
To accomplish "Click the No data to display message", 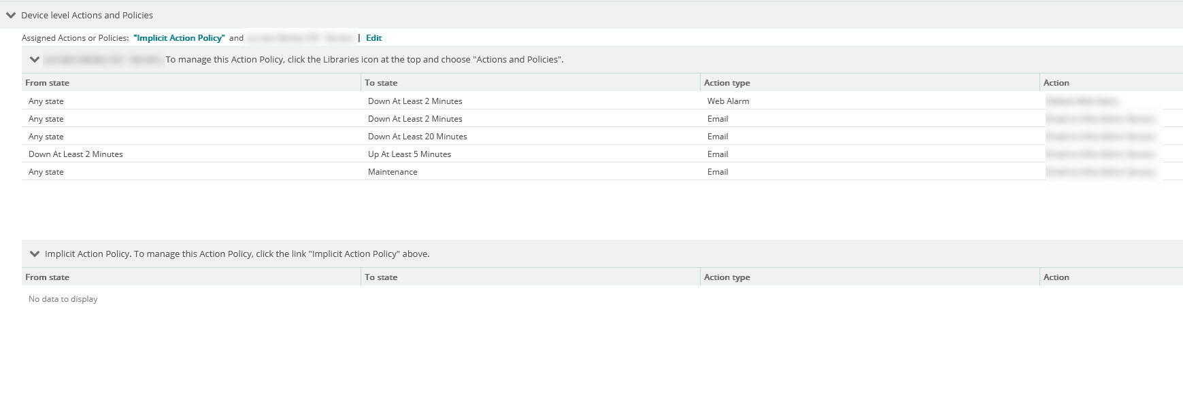I will tap(63, 299).
